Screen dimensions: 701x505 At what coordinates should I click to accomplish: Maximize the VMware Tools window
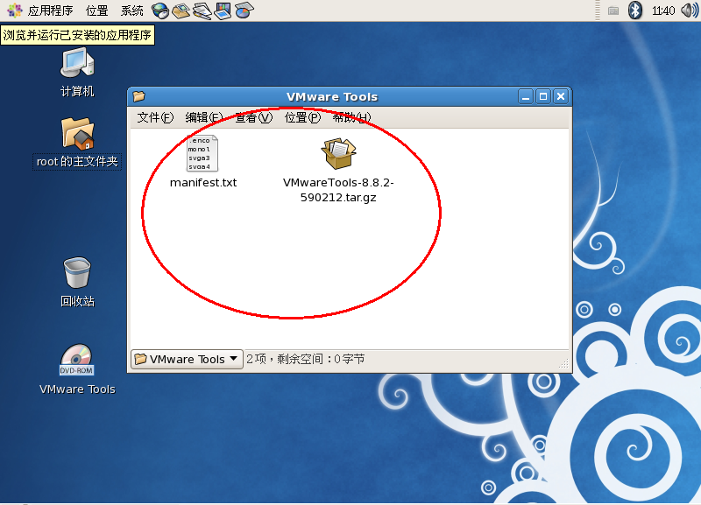coord(543,96)
